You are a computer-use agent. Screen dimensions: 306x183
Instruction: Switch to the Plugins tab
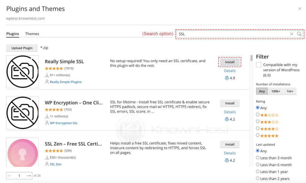[x=13, y=34]
